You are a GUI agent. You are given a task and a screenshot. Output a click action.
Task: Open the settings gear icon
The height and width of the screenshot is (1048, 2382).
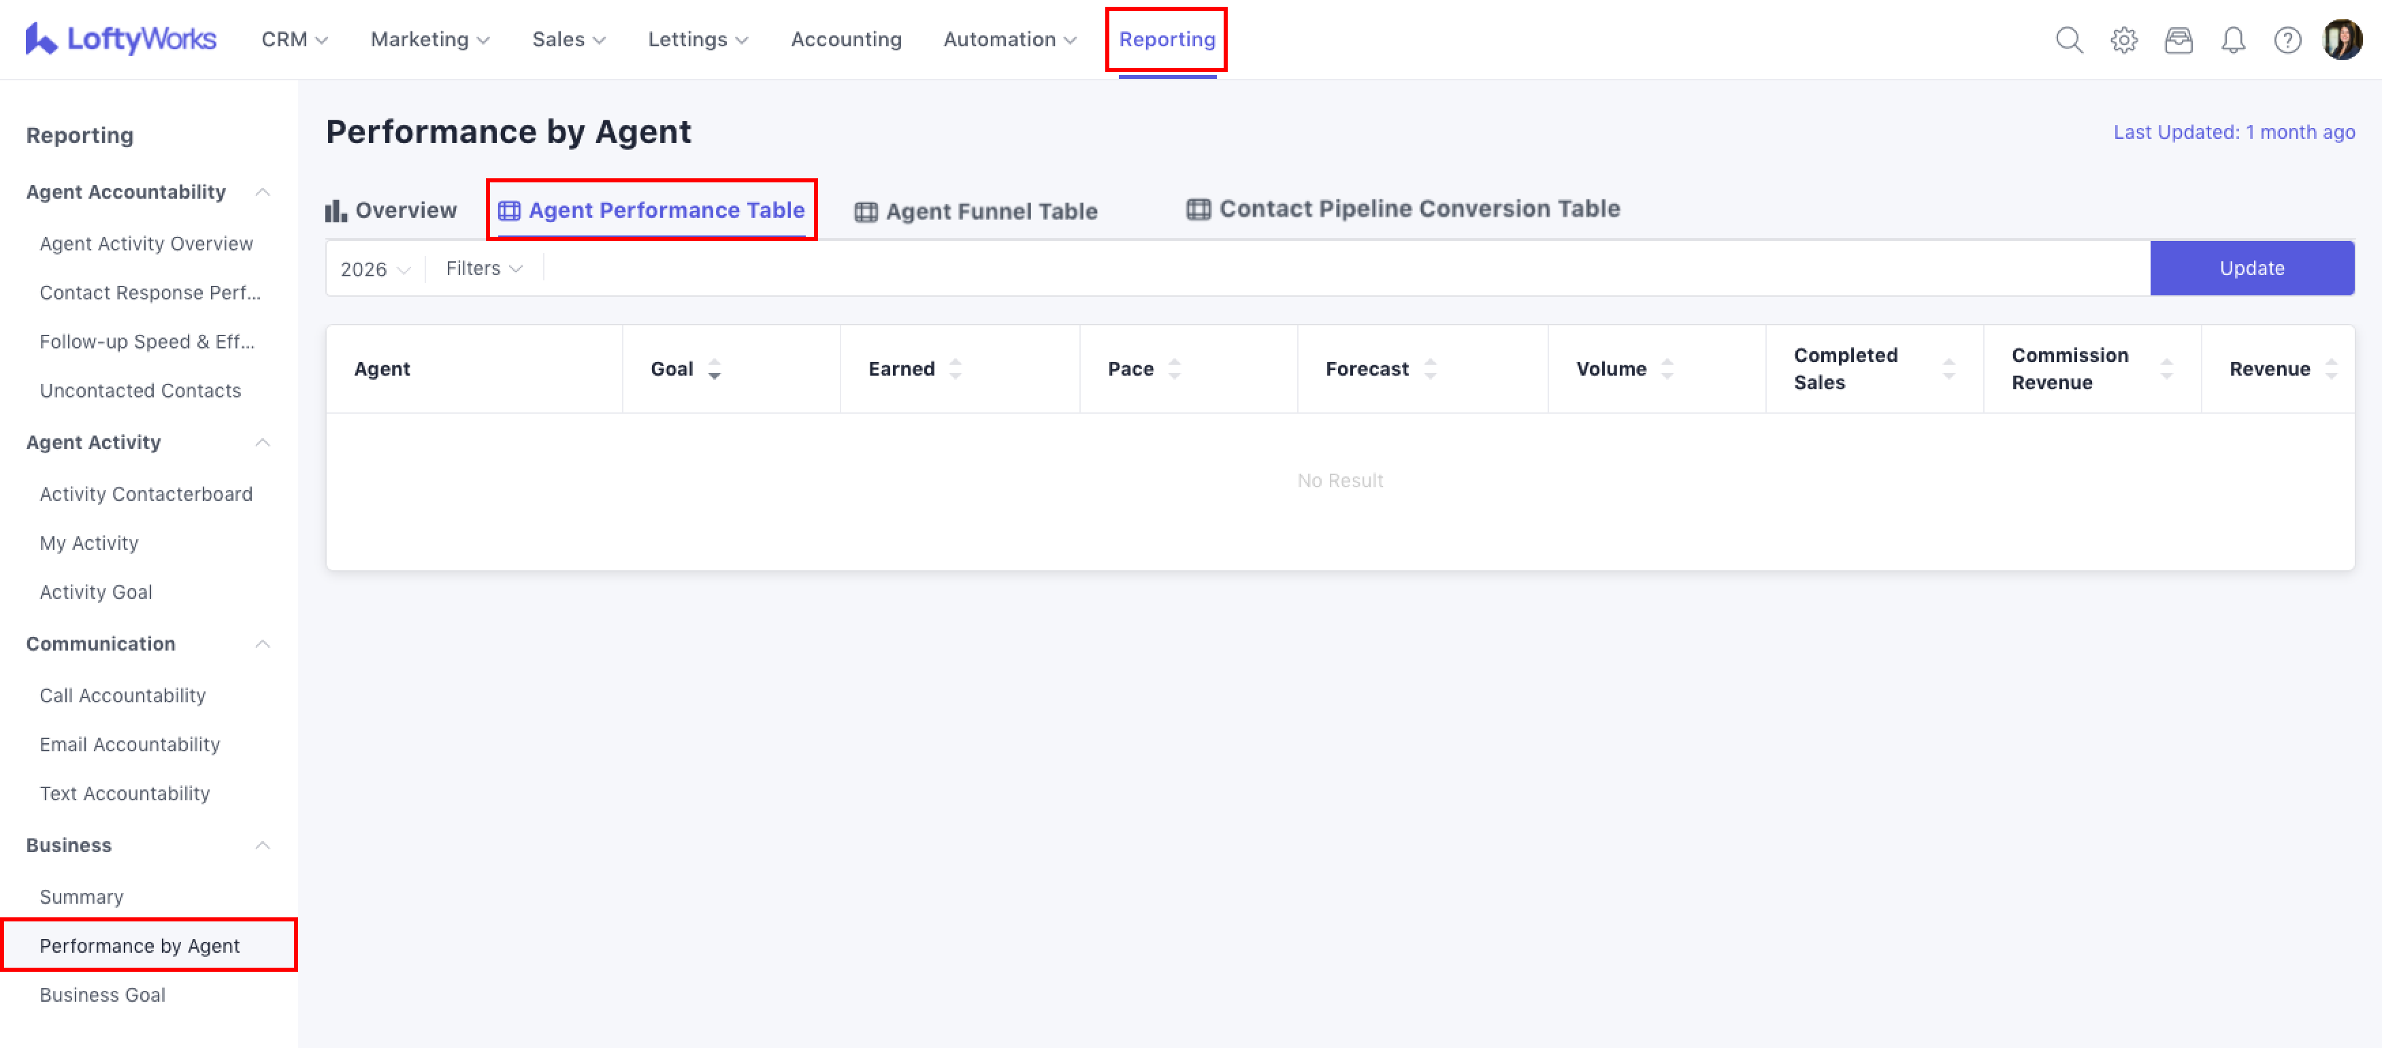(2123, 39)
